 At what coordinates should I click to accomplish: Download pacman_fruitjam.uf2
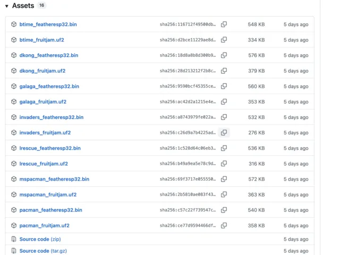pyautogui.click(x=45, y=225)
